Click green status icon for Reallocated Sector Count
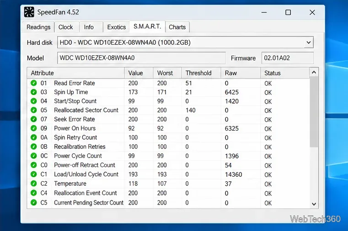348x231 pixels. tap(34, 110)
